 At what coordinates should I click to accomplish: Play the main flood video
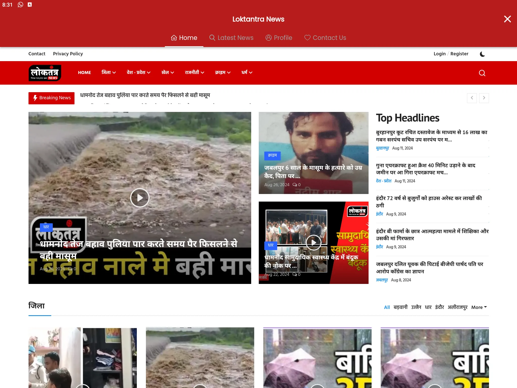point(140,198)
